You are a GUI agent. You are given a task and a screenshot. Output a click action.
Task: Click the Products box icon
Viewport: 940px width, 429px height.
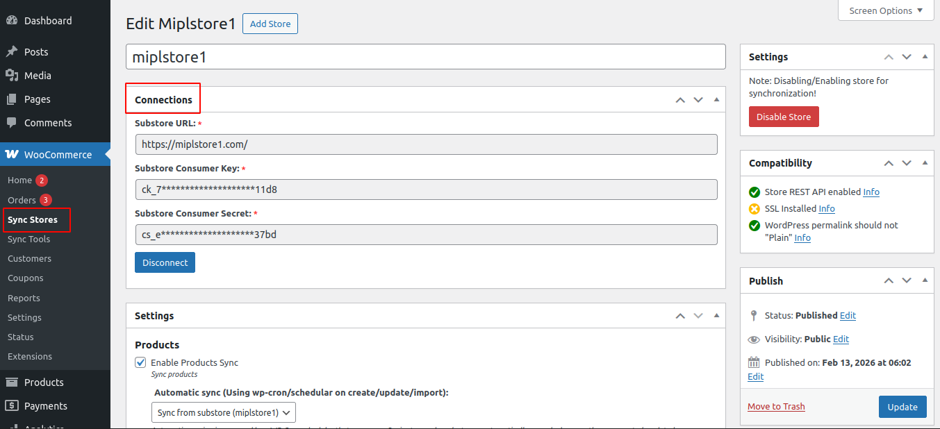point(12,382)
